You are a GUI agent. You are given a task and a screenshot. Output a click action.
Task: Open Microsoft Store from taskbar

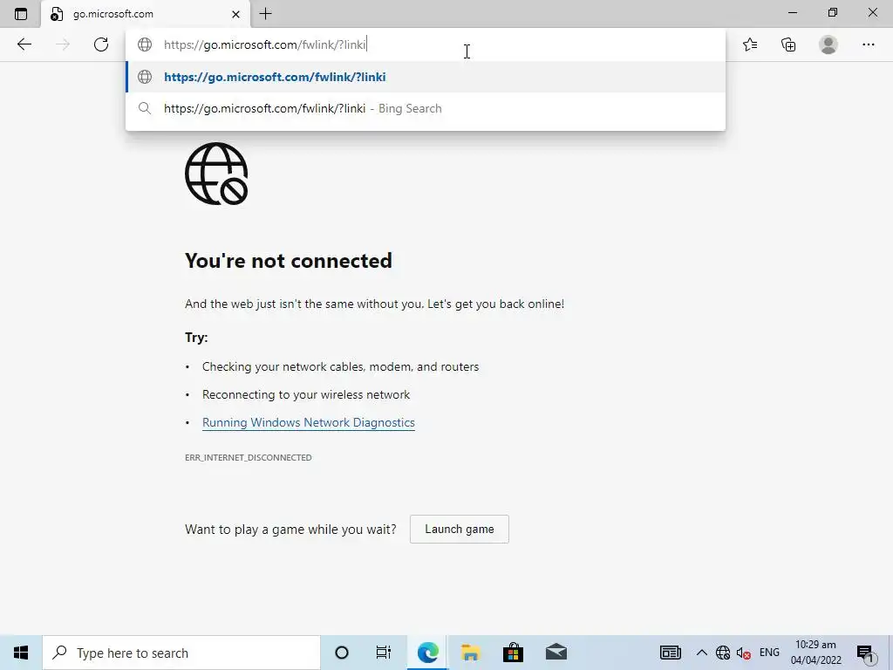513,653
